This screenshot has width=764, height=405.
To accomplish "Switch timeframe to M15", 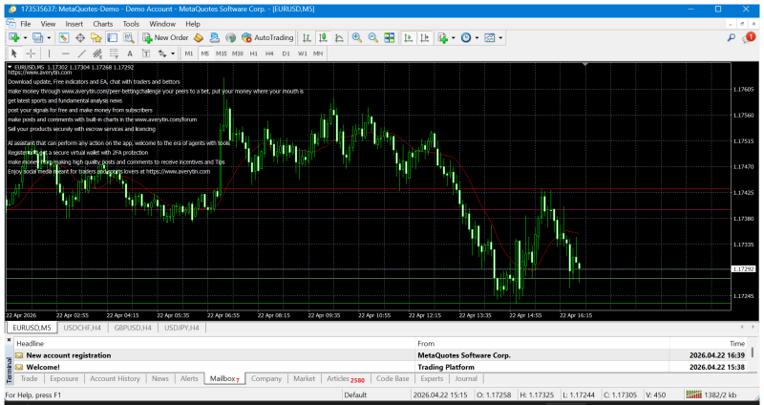I will [222, 53].
